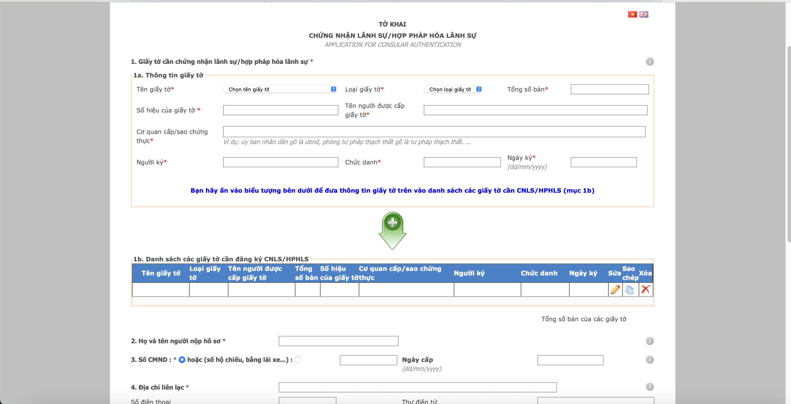Click the pencil edit icon in table
Image resolution: width=791 pixels, height=404 pixels.
pos(615,290)
